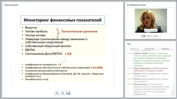177x99 pixels.
Task: Click the "Презентация" panel heading
Action: 11,5
